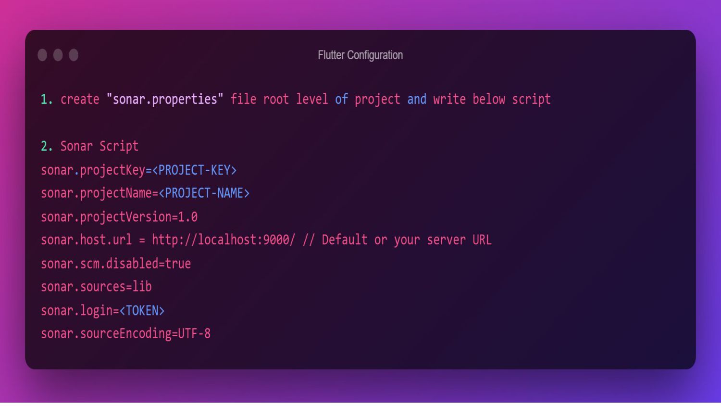This screenshot has width=721, height=406.
Task: Click the http://localhost:9000/ URL
Action: (x=224, y=240)
